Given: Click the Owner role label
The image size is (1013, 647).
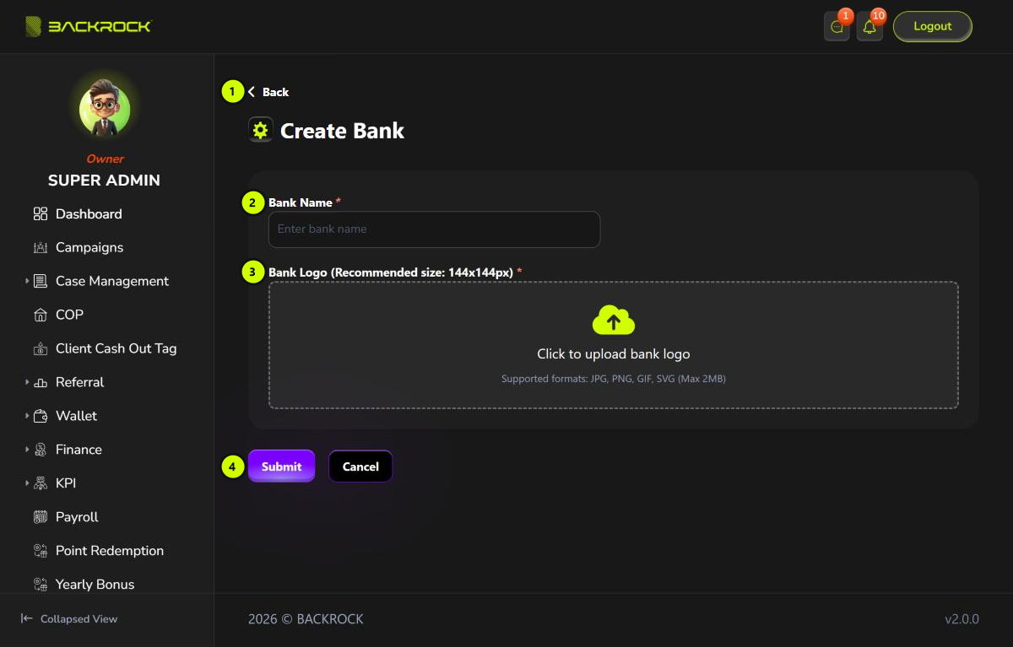Looking at the screenshot, I should tap(105, 159).
